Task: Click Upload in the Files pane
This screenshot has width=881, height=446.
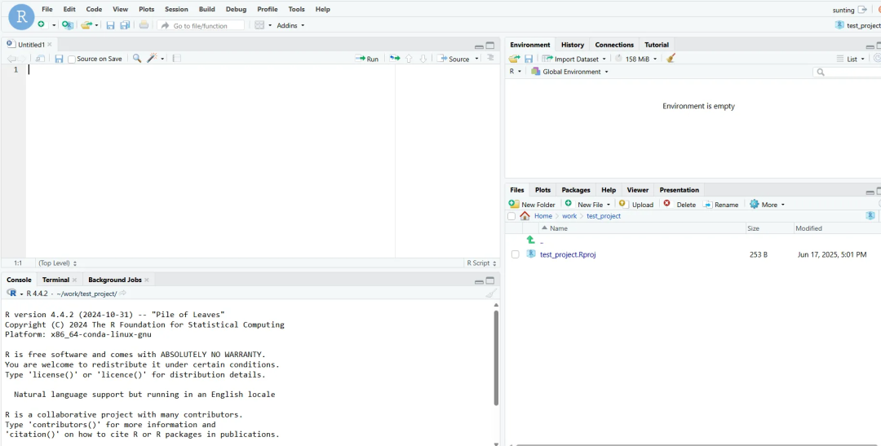Action: pyautogui.click(x=636, y=205)
